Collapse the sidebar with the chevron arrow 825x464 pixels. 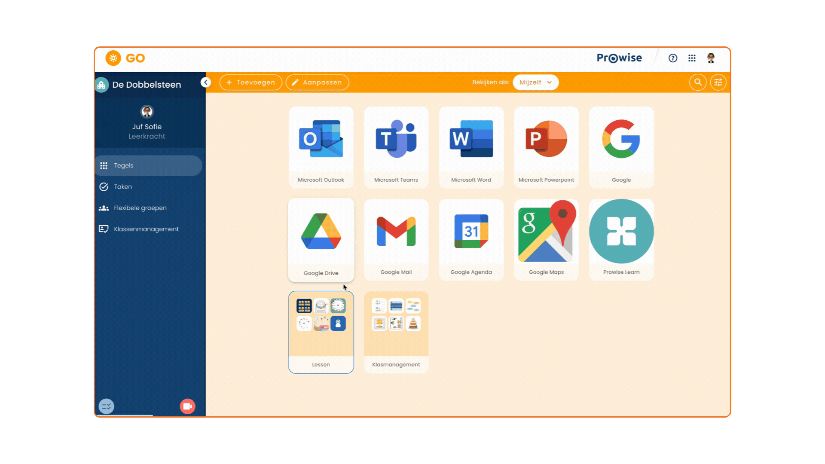tap(206, 82)
